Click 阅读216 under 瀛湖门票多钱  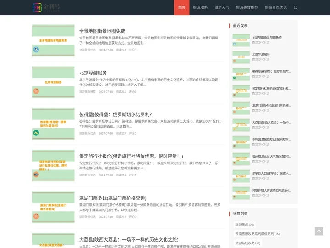click(121, 217)
